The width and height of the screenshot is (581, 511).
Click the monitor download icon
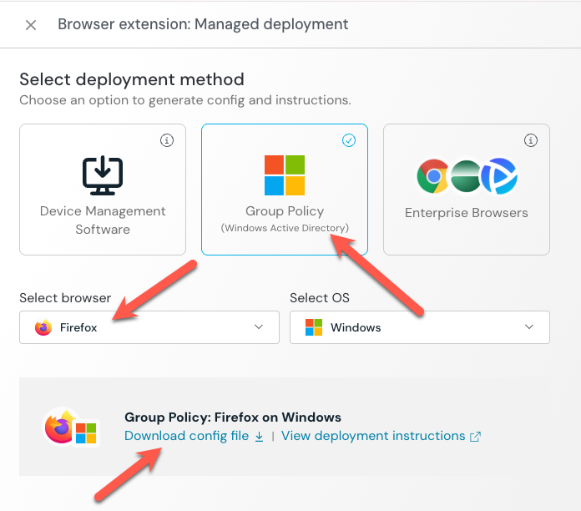(103, 175)
